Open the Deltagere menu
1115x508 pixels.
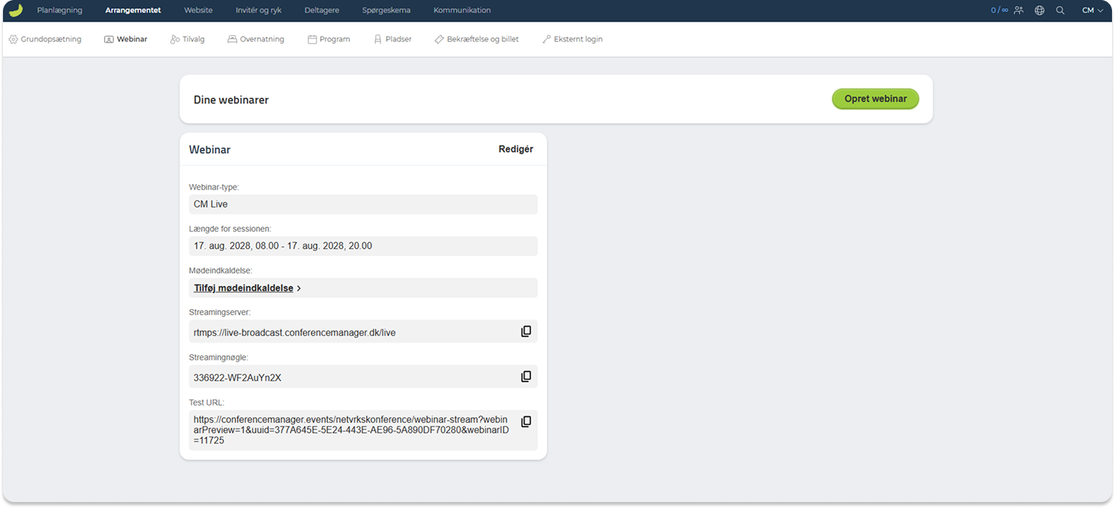[322, 10]
